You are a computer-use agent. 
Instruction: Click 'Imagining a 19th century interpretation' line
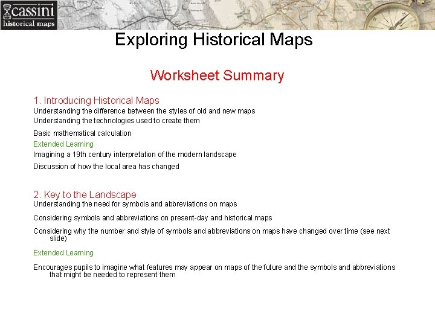pyautogui.click(x=135, y=155)
